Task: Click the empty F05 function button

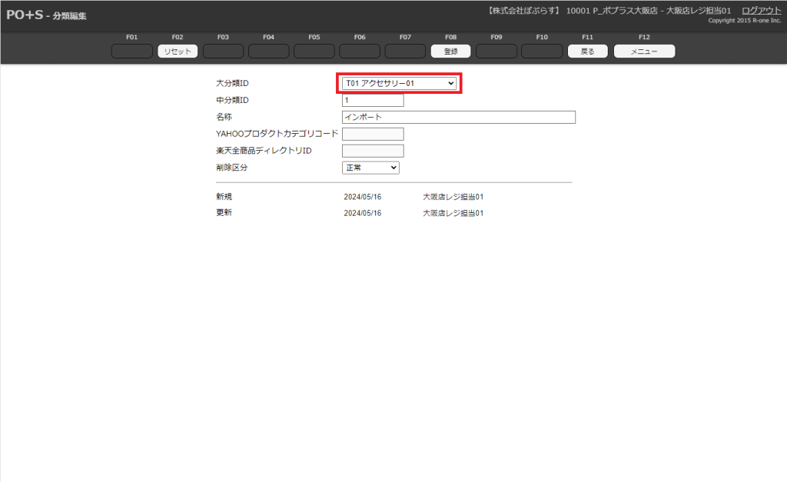Action: (x=314, y=52)
